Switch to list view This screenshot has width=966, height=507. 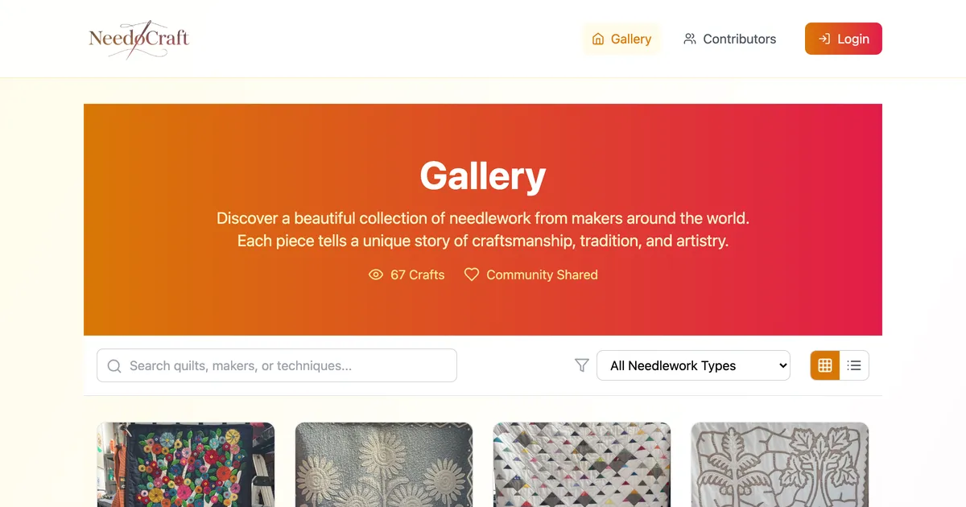pos(854,365)
